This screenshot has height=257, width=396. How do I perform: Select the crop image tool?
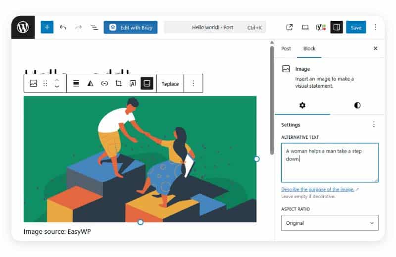pos(118,83)
